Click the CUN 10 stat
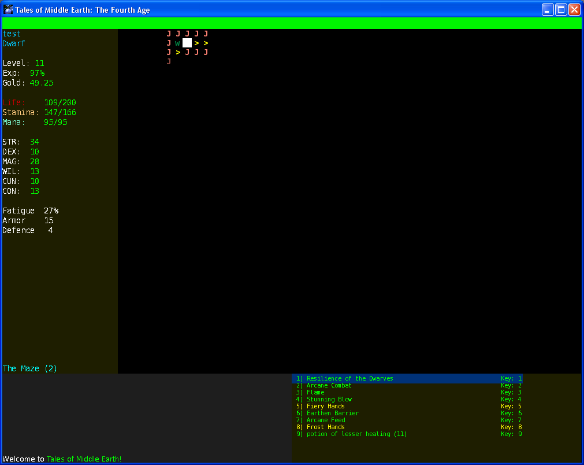 (21, 181)
